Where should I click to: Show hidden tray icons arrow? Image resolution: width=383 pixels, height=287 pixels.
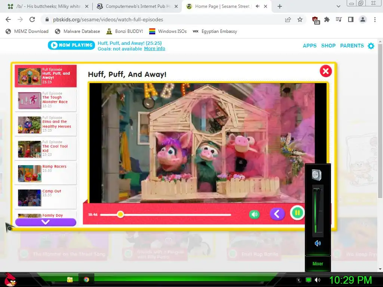pyautogui.click(x=298, y=280)
